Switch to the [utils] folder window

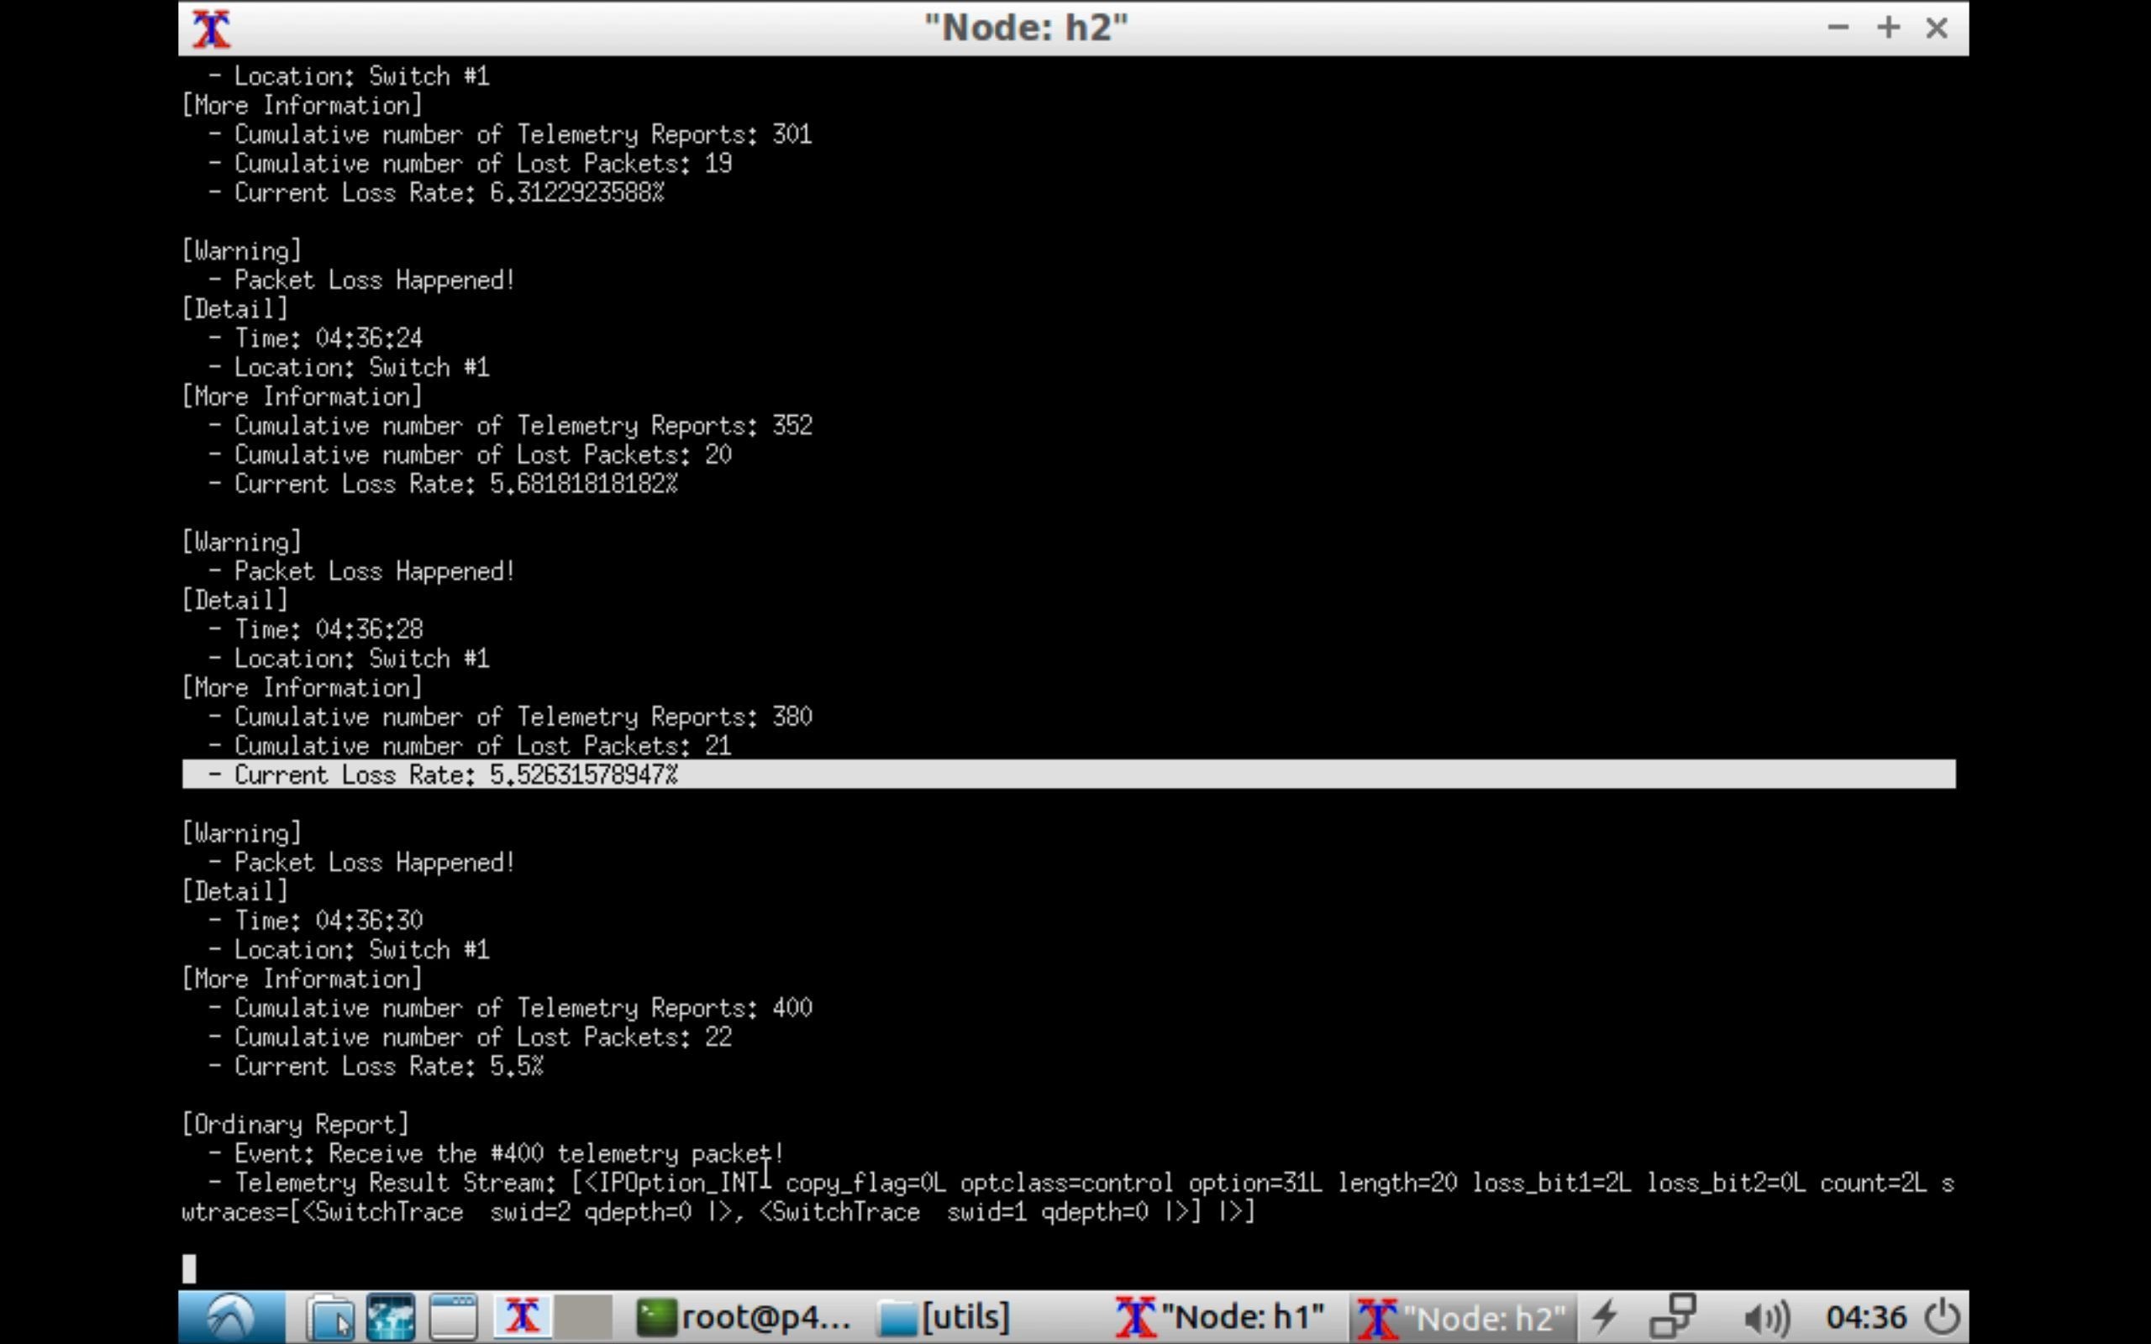click(944, 1317)
